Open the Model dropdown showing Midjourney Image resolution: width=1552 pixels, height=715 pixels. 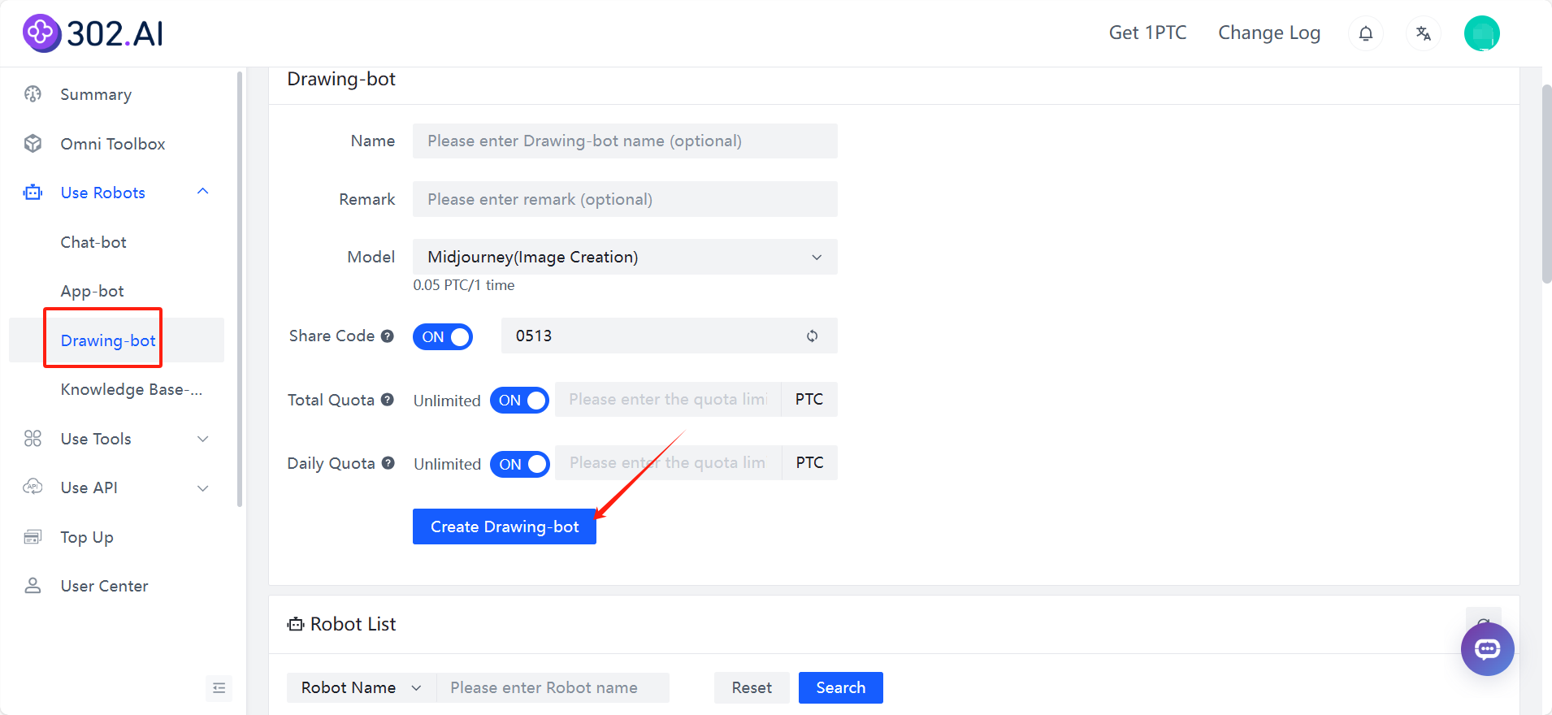(x=624, y=257)
